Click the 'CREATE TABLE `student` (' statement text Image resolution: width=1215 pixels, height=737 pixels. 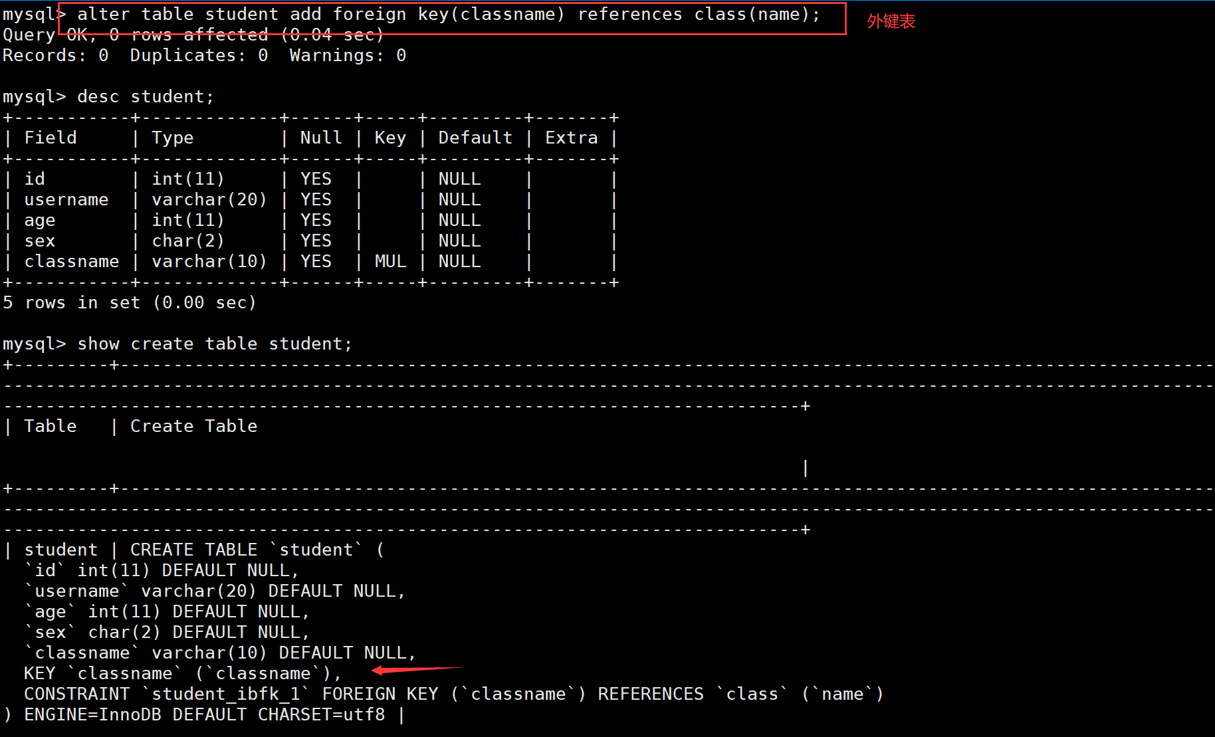(257, 550)
